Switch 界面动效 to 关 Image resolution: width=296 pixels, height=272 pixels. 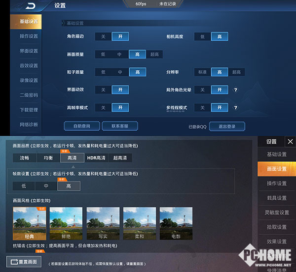click(103, 90)
